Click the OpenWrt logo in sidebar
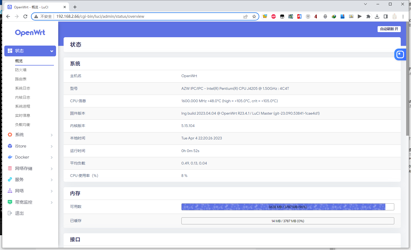 (30, 33)
